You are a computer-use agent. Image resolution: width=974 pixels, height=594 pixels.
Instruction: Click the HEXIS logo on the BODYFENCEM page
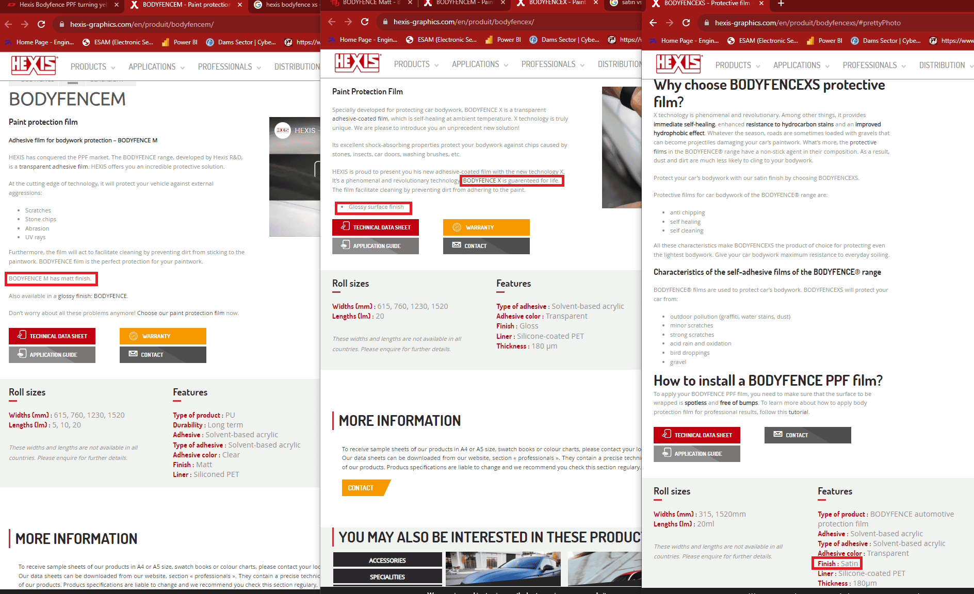(34, 66)
